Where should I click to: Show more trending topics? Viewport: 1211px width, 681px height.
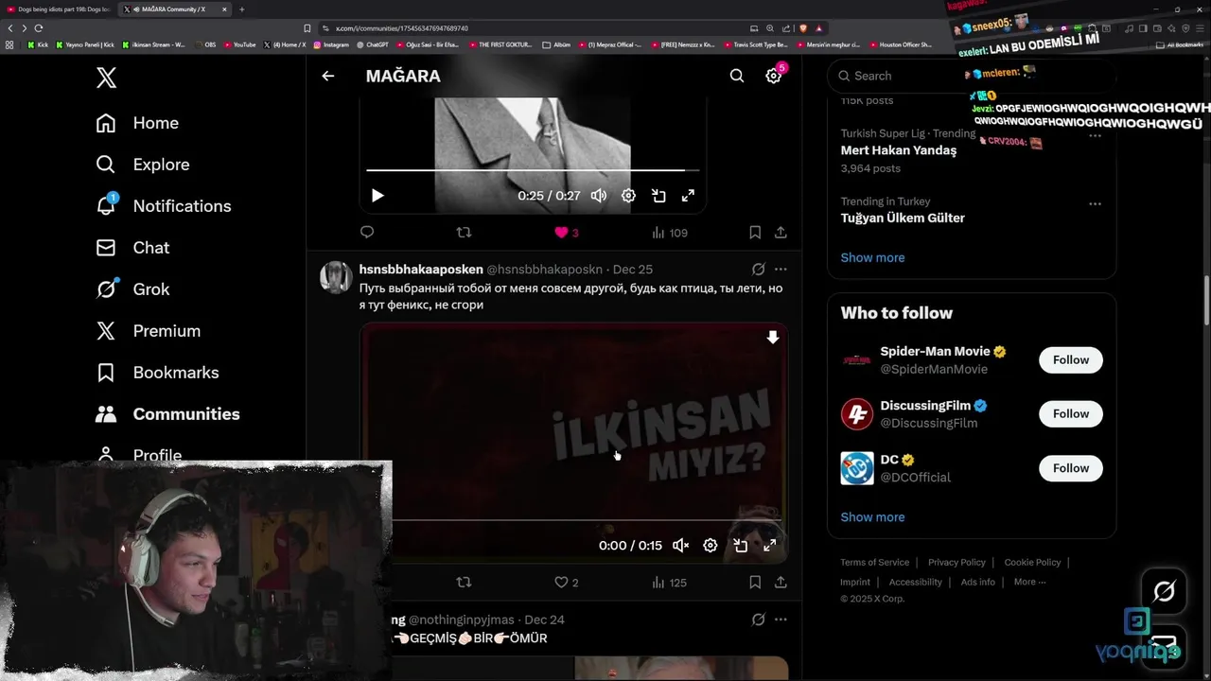point(872,257)
